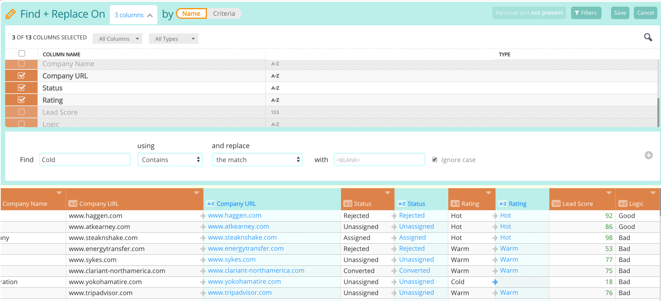Click the A-Z type icon of Rating row
The height and width of the screenshot is (301, 661).
(275, 100)
